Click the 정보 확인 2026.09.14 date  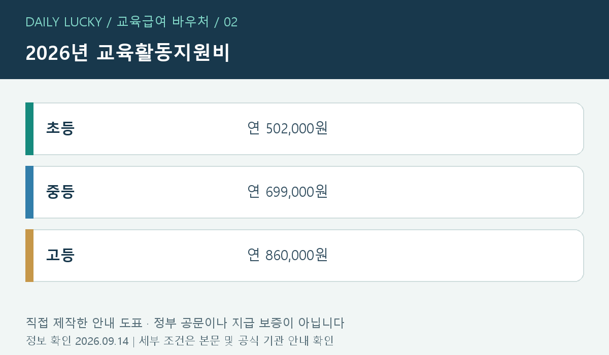pyautogui.click(x=77, y=341)
